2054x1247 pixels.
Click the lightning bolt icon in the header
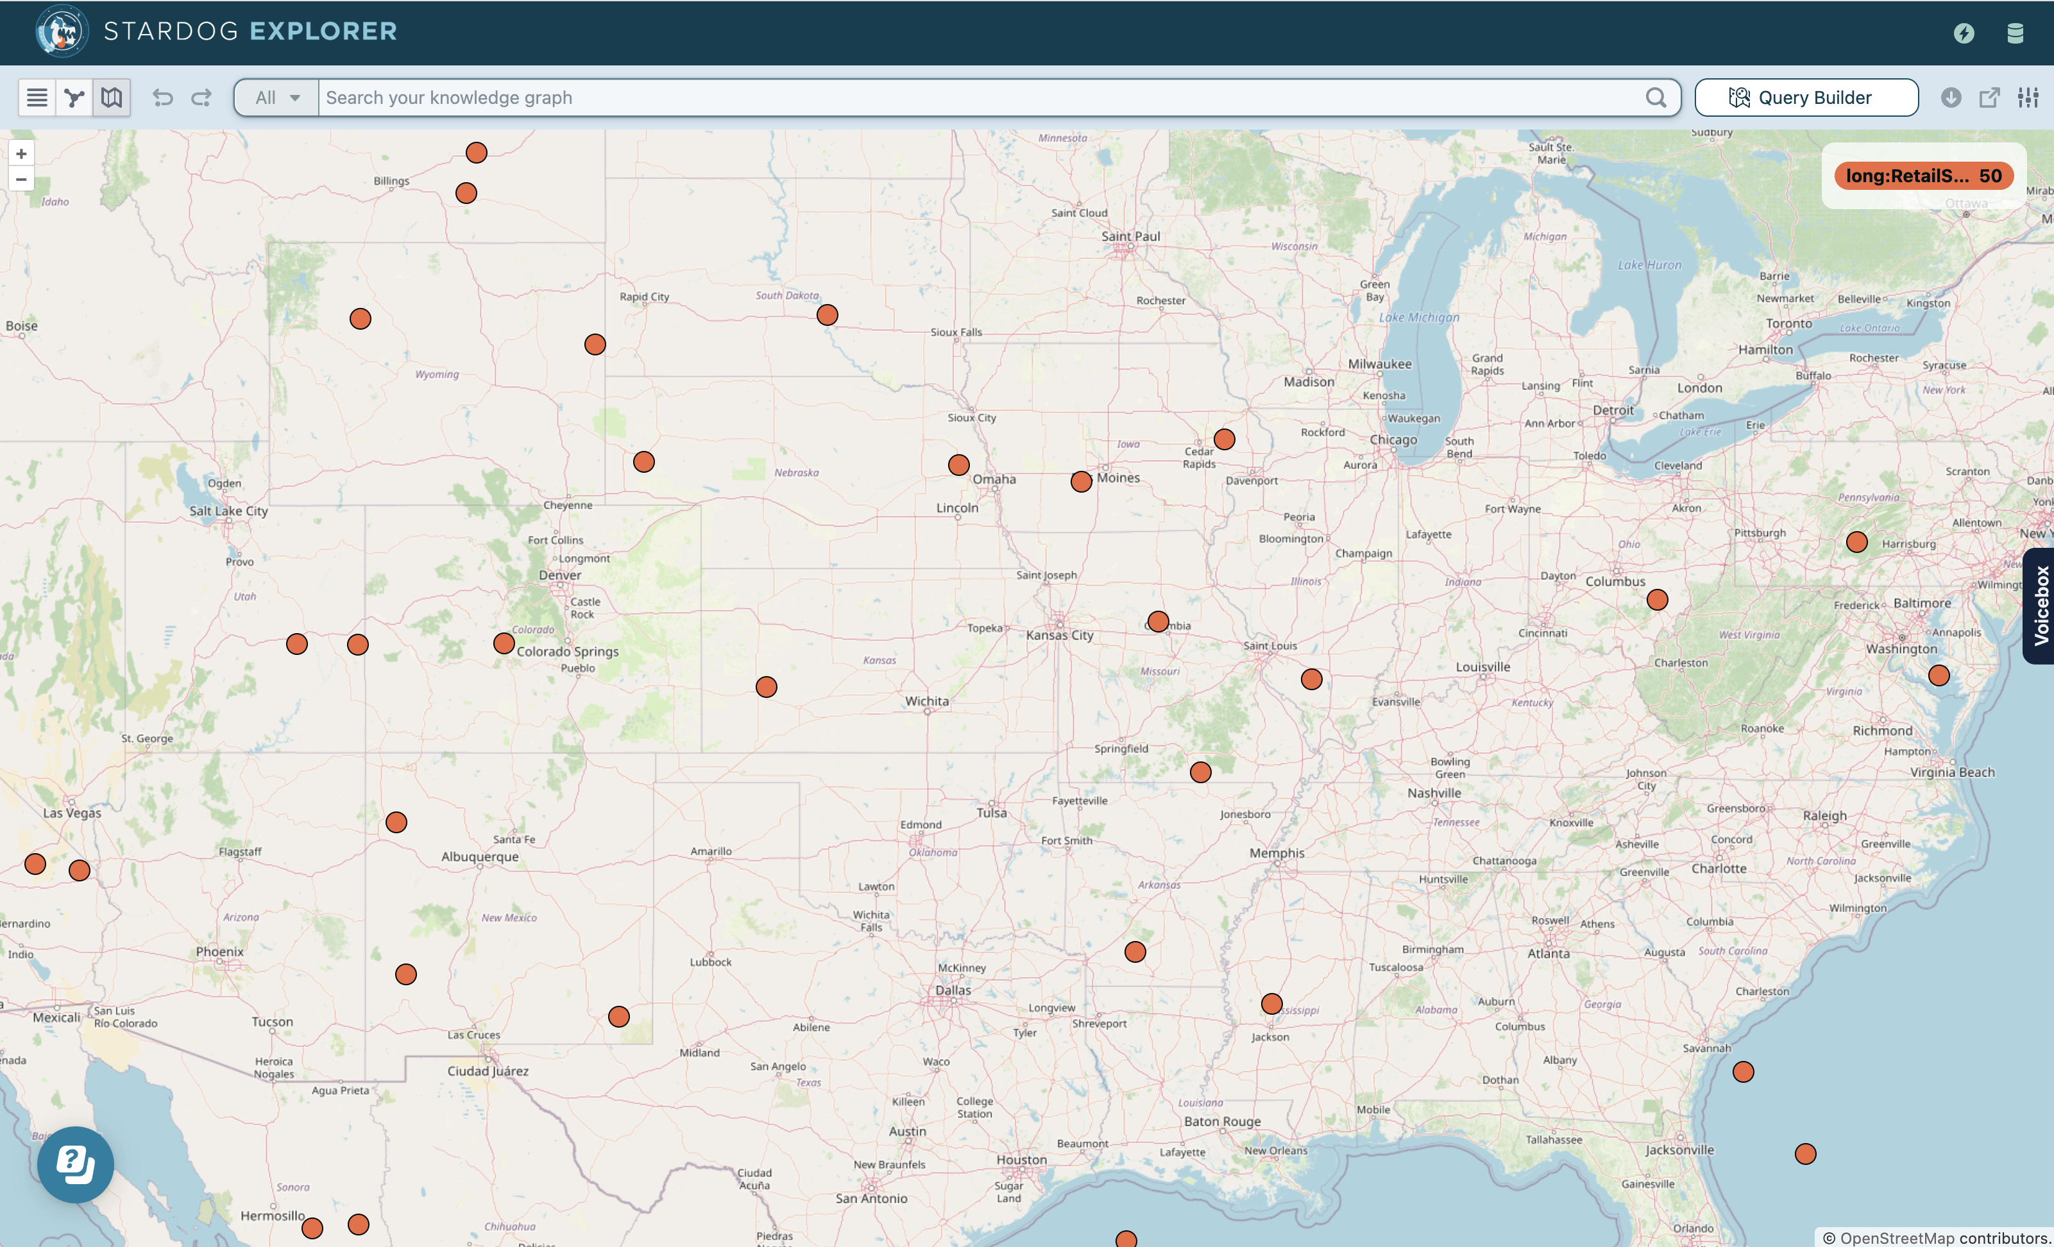pos(1965,33)
